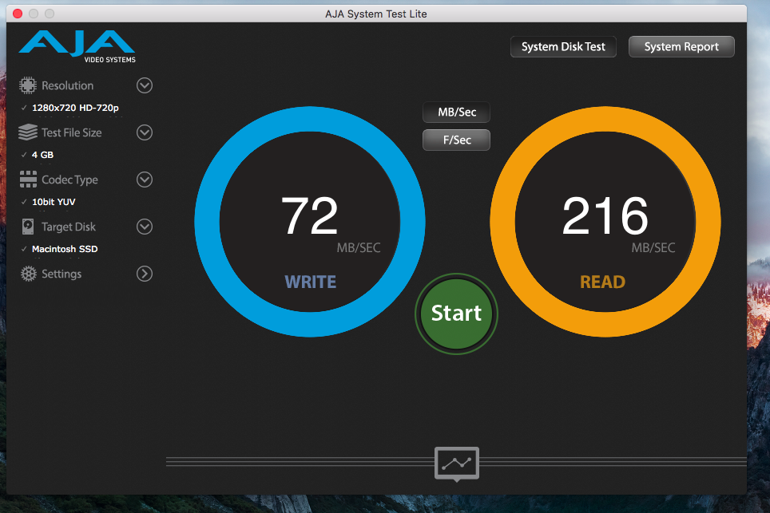Click the 216 read speed value
The width and height of the screenshot is (770, 513).
coord(605,215)
